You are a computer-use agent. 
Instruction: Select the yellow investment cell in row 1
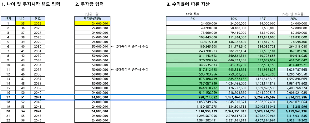click(92, 23)
